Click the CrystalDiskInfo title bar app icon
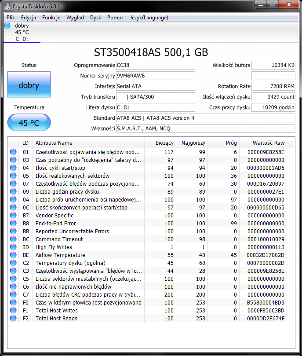Screen dimensions: 302x356 [7, 6]
